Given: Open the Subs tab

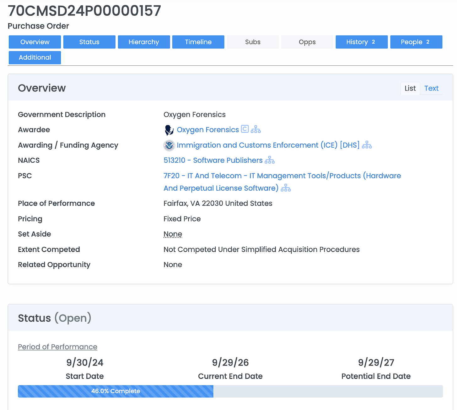Looking at the screenshot, I should pos(253,42).
